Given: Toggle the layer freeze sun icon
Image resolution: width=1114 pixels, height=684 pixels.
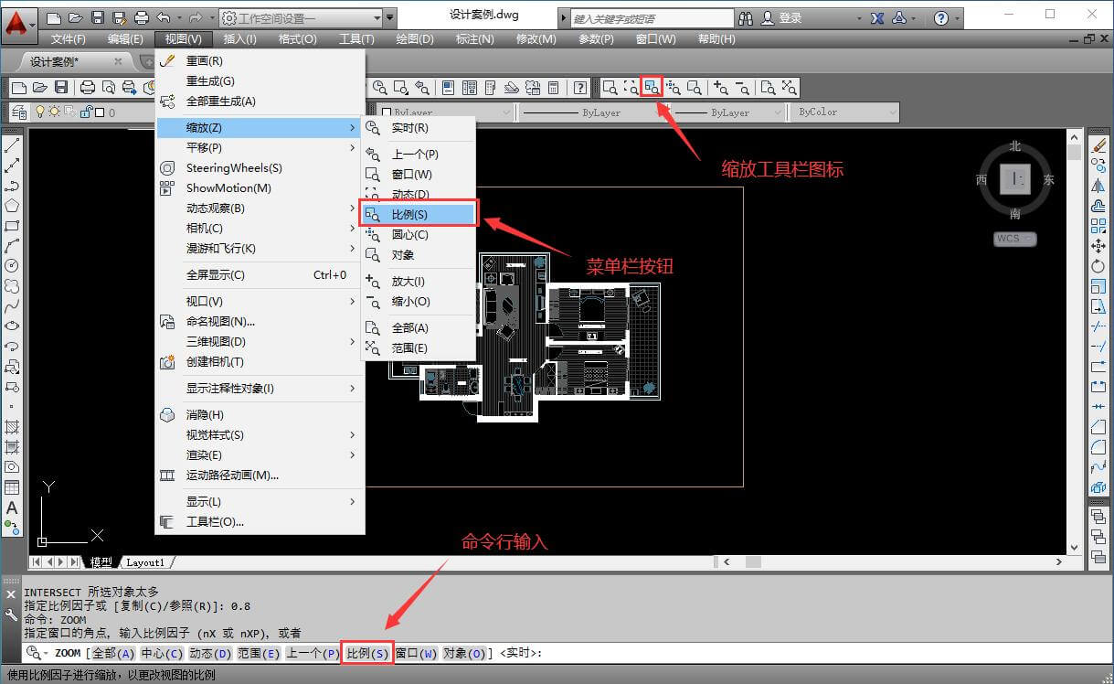Looking at the screenshot, I should [54, 112].
